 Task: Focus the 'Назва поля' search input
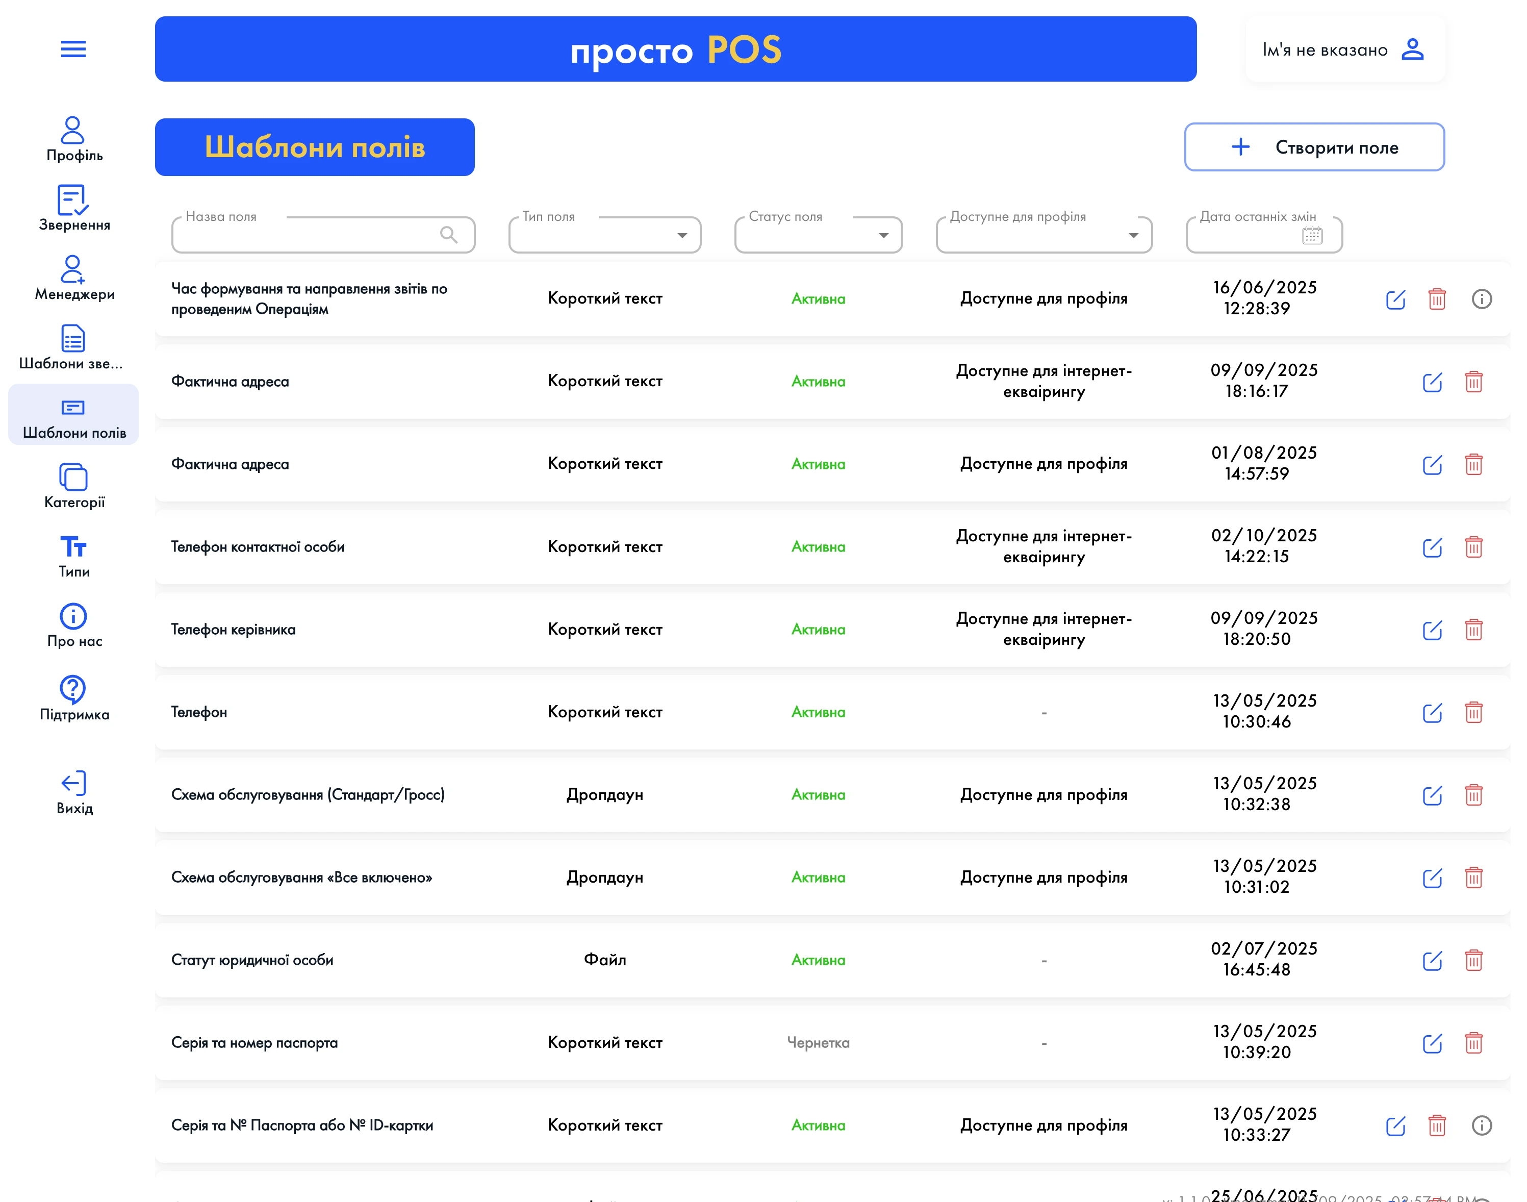click(x=302, y=235)
